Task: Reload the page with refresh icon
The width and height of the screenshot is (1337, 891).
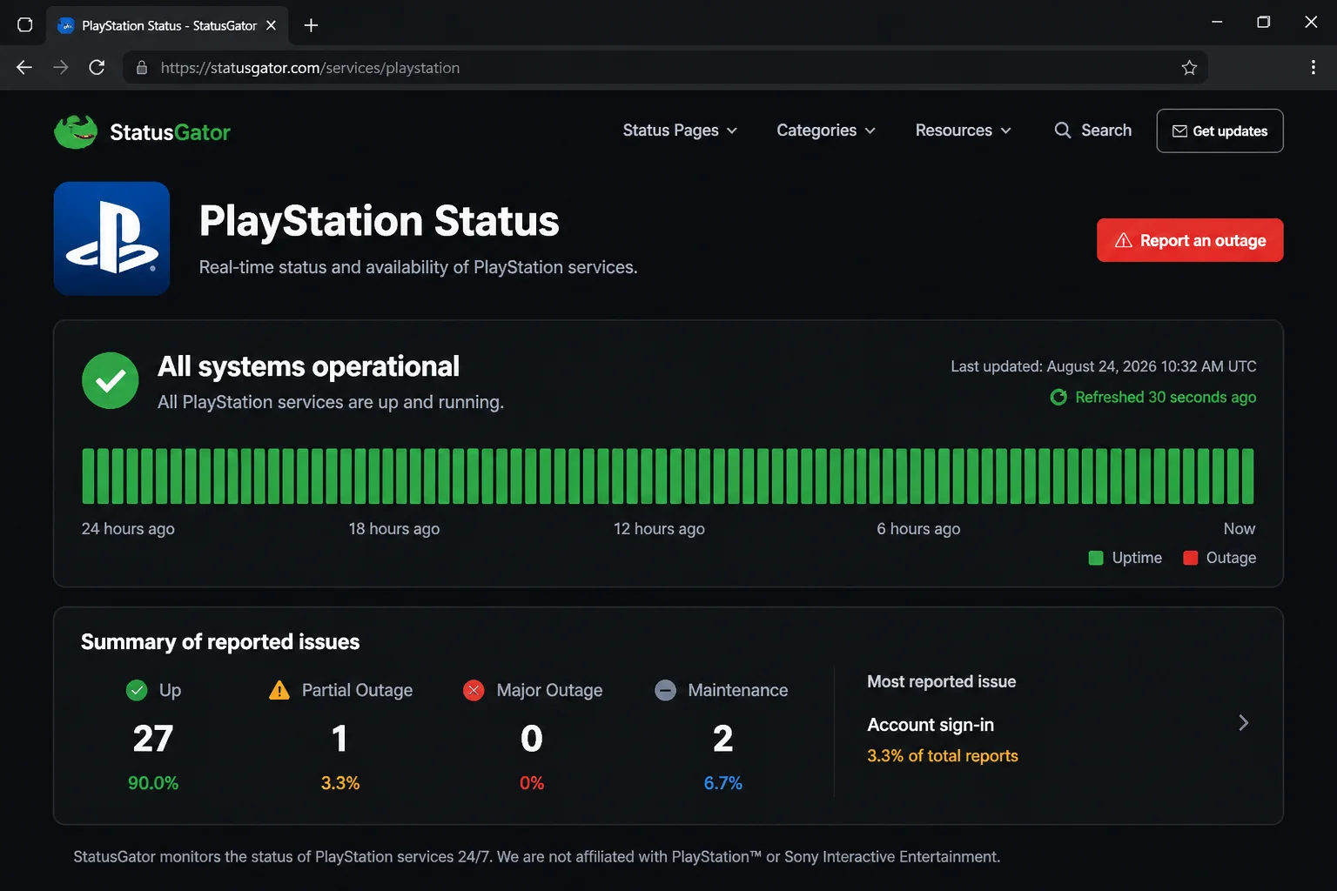Action: (97, 68)
